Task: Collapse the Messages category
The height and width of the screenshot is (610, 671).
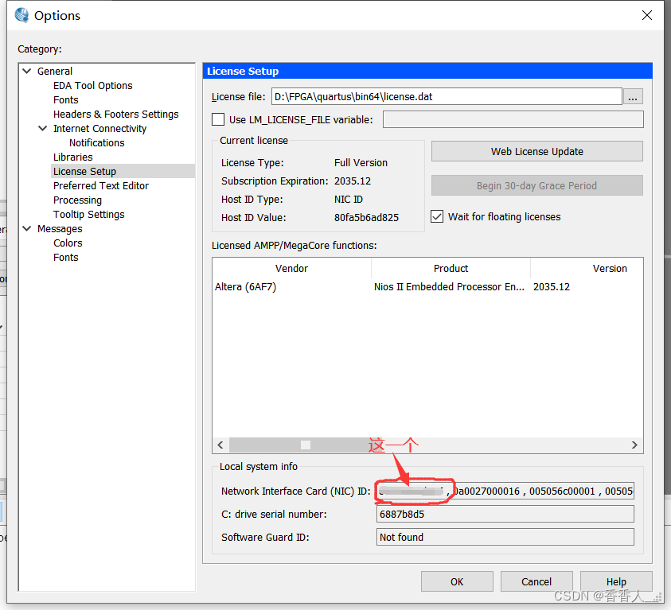Action: tap(27, 229)
